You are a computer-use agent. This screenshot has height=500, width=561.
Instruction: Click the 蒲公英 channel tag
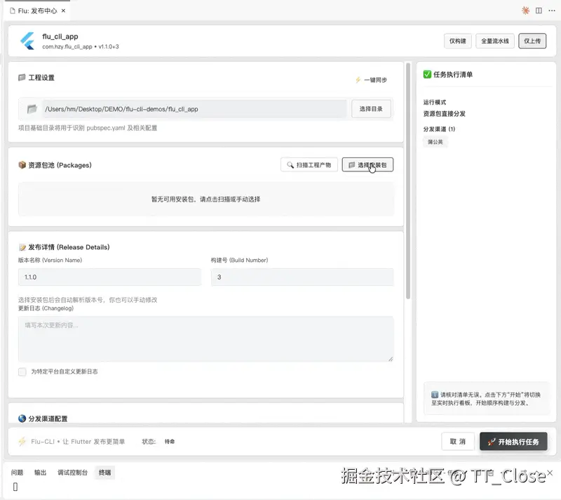435,142
